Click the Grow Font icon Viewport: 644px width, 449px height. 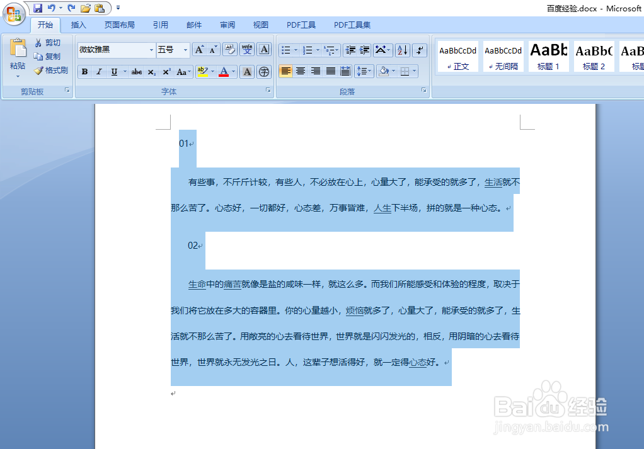click(198, 49)
